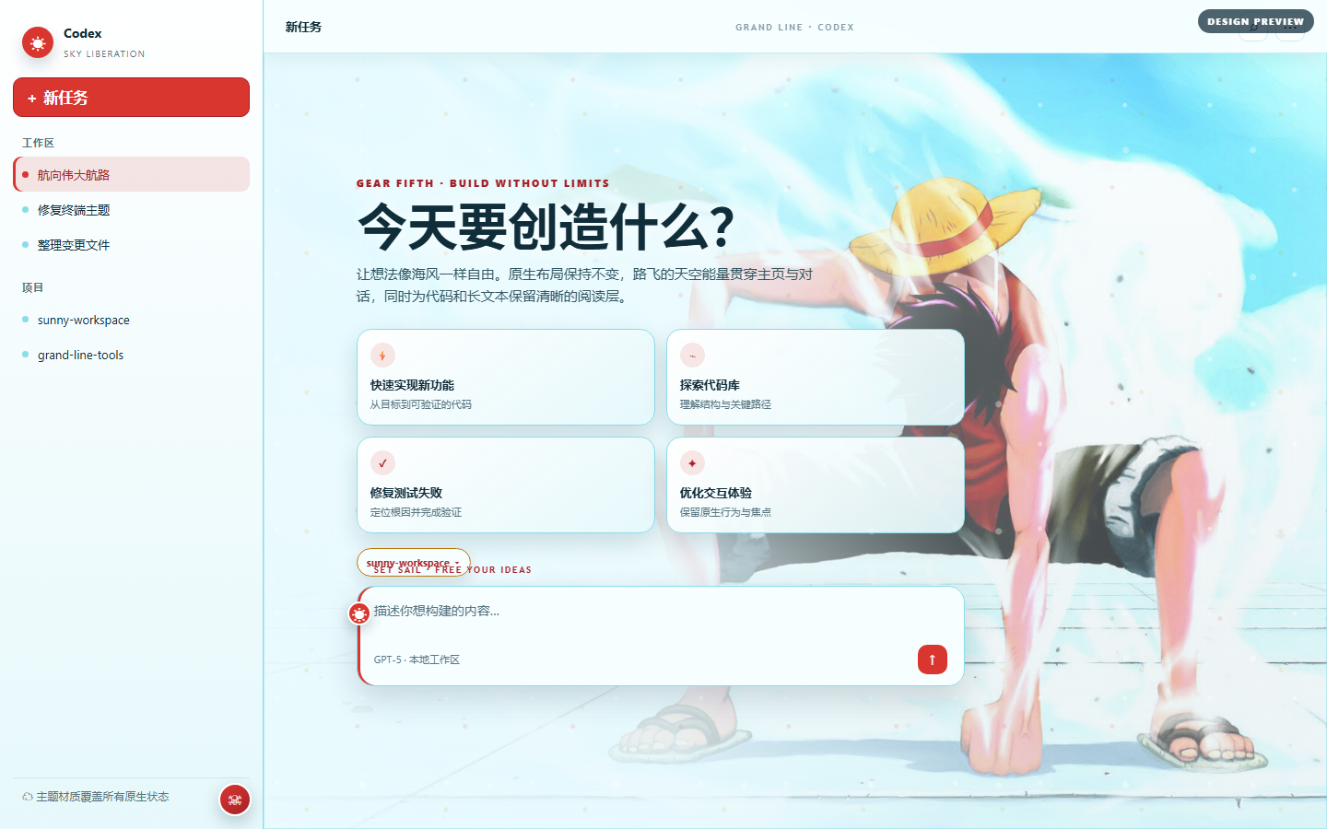Open the three-dots more options menu
This screenshot has width=1327, height=829.
[1290, 28]
